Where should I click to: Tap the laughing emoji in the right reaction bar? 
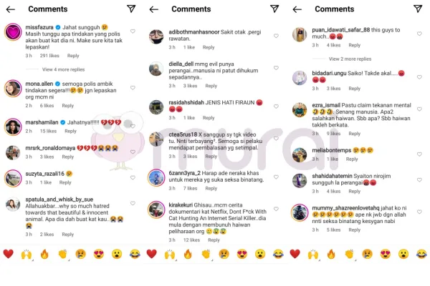click(421, 255)
